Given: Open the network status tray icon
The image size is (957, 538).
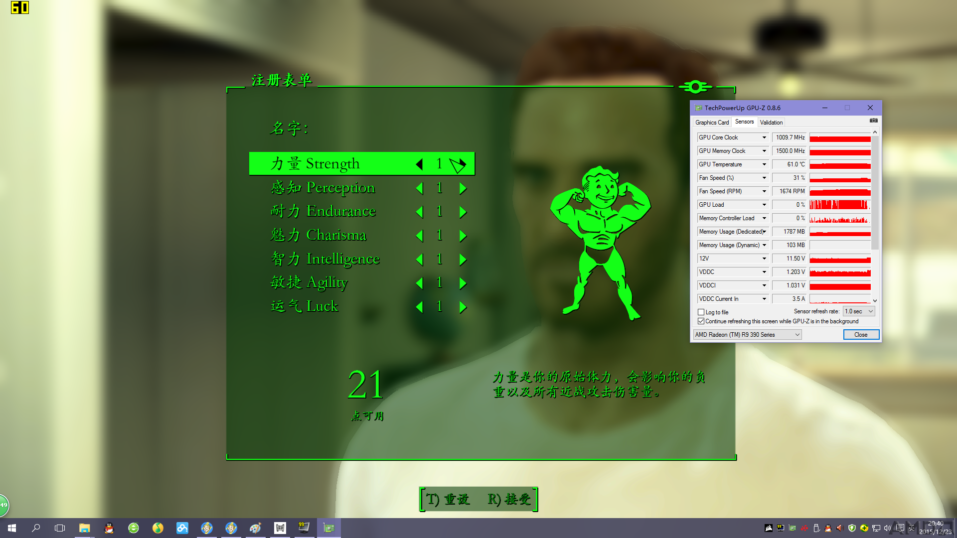Looking at the screenshot, I should point(876,528).
